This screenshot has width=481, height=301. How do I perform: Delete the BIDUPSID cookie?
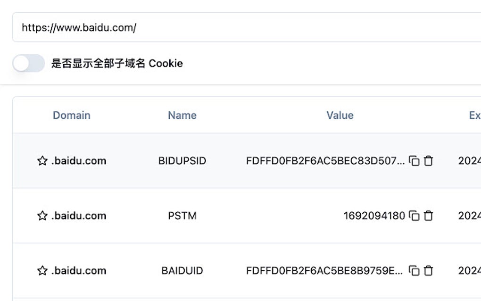[x=428, y=161]
